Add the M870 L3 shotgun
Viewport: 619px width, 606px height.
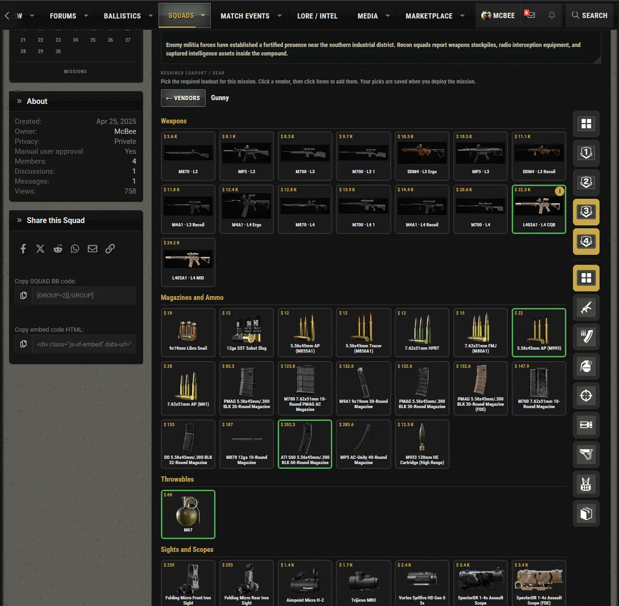click(188, 156)
